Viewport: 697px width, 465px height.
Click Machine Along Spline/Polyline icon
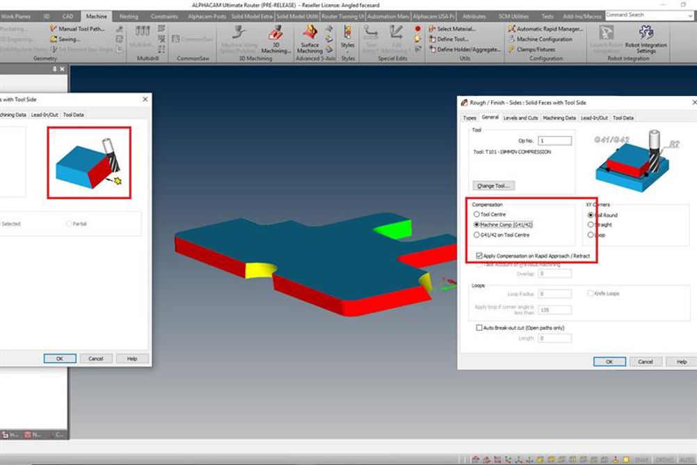(x=239, y=38)
